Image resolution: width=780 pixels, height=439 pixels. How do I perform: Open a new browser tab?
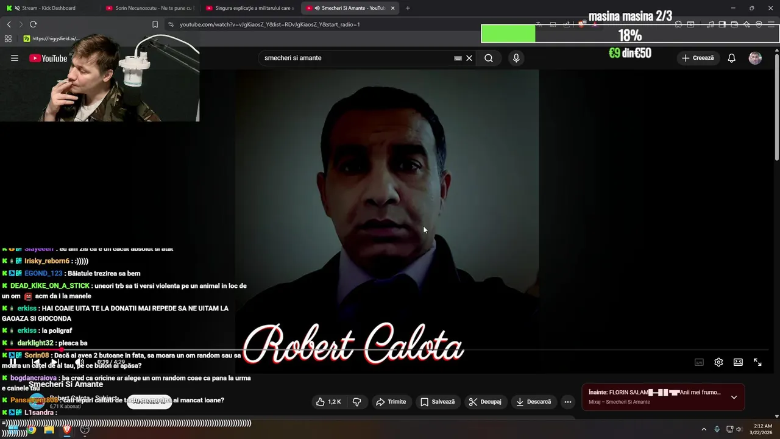point(408,8)
